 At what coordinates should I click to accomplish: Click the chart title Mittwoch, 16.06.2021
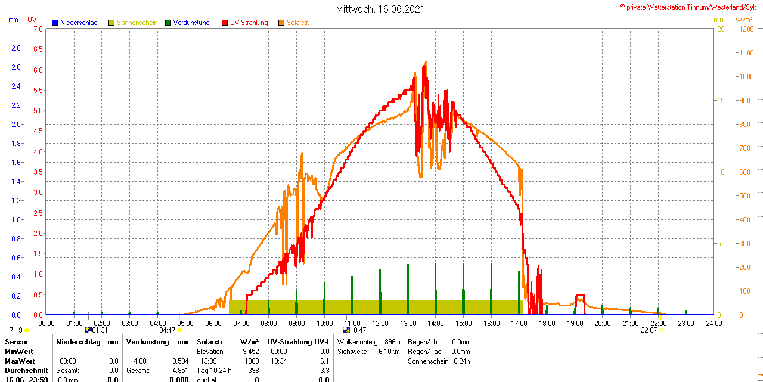(x=380, y=9)
